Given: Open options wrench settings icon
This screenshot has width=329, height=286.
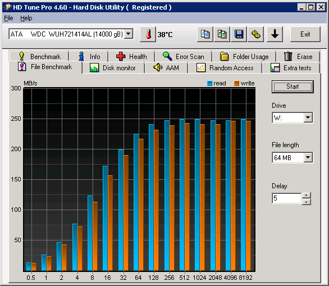Looking at the screenshot, I should (256, 34).
